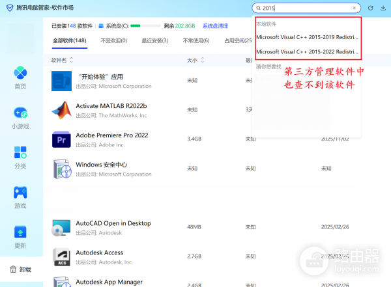
Task: Click the Autodesk App Manager icon
Action: pyautogui.click(x=62, y=282)
